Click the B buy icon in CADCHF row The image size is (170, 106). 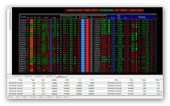83,31
